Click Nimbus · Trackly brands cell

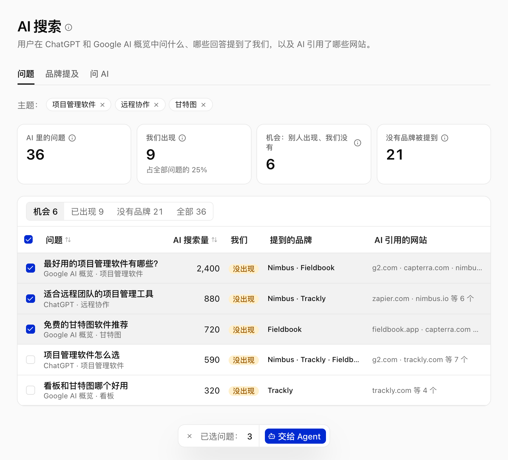pyautogui.click(x=297, y=299)
